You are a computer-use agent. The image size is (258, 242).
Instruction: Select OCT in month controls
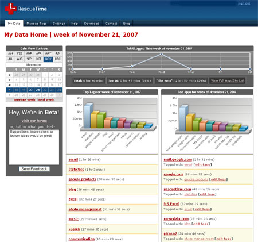pos(39,59)
